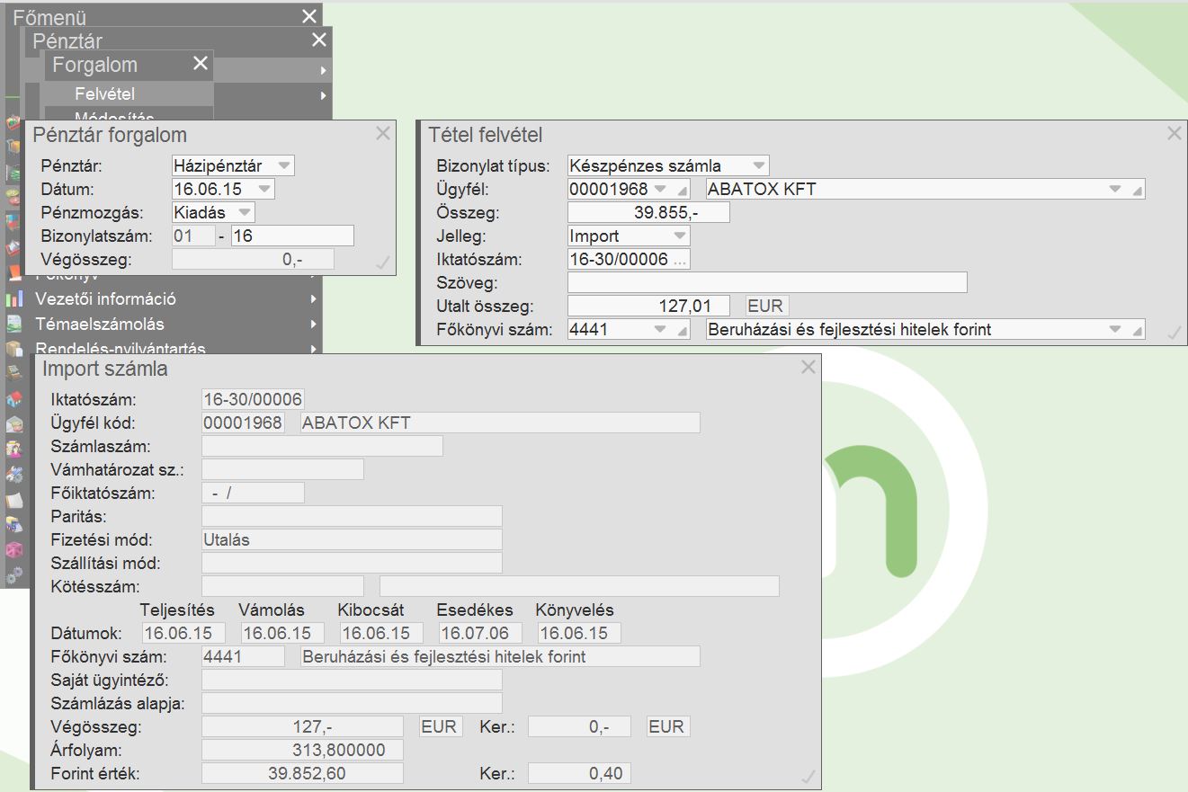Screen dimensions: 1188x792
Task: Click the Témaelszámolás document icon in sidebar
Action: pyautogui.click(x=13, y=325)
